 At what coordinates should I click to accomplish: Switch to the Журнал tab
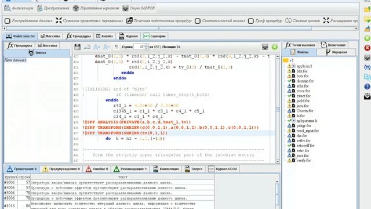[x=129, y=36]
